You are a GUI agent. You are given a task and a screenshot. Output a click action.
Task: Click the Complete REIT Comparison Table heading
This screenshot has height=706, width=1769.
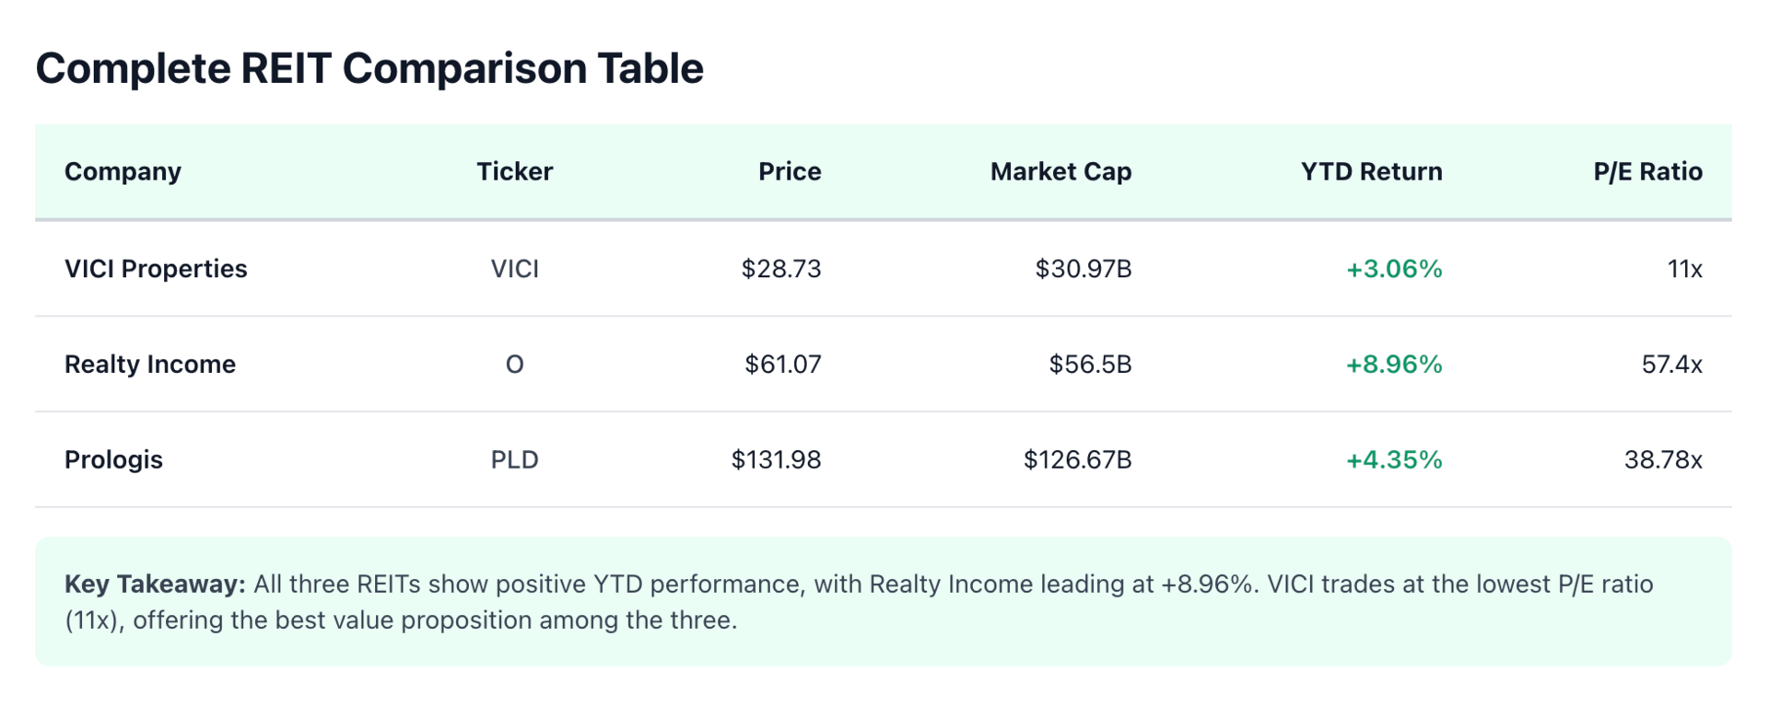click(369, 68)
